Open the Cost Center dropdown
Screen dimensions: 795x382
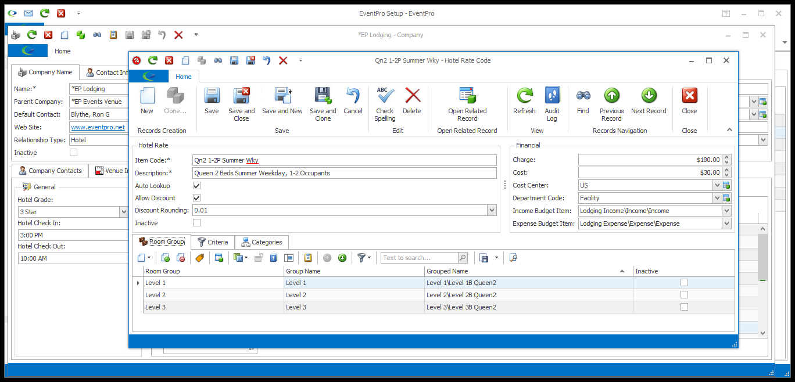[x=717, y=185]
